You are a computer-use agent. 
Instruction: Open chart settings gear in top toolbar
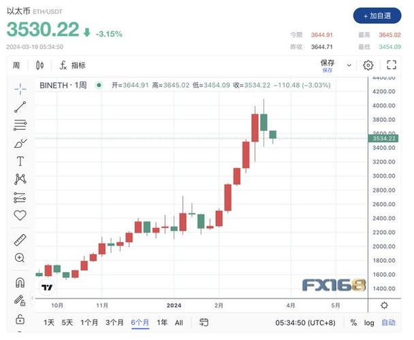pyautogui.click(x=368, y=65)
